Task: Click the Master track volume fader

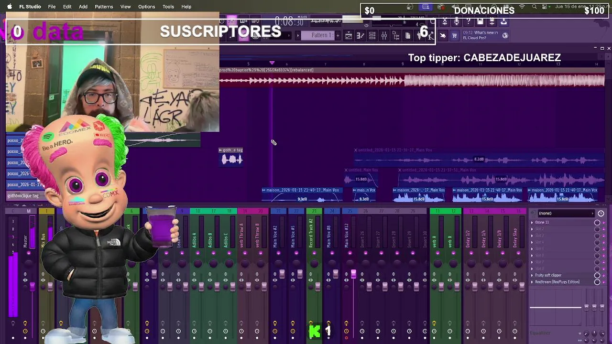Action: coord(32,286)
